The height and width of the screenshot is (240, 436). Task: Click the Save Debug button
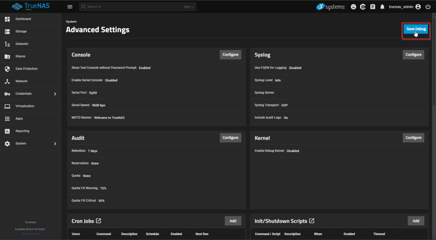click(416, 29)
